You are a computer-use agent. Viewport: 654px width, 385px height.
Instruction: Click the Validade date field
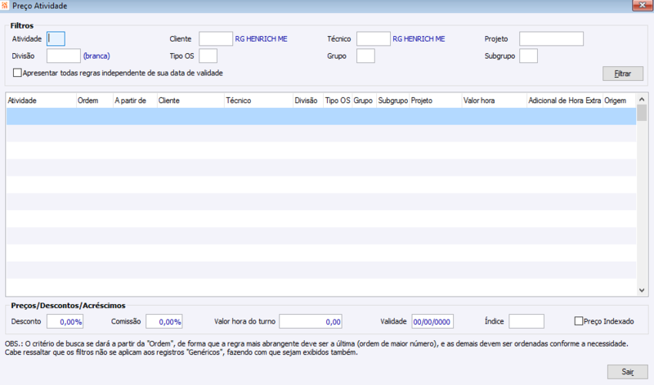click(432, 321)
